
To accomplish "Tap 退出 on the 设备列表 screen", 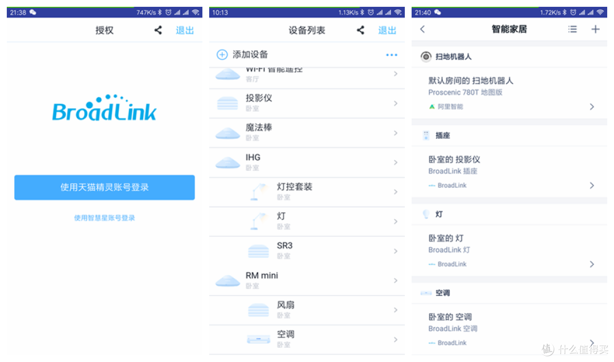I will 387,30.
